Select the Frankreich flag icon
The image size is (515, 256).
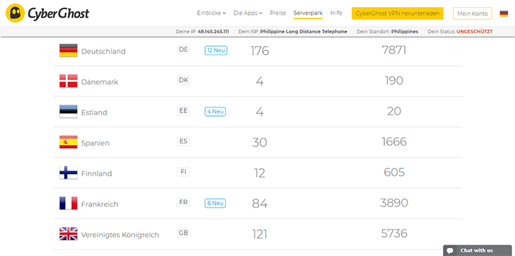click(69, 203)
